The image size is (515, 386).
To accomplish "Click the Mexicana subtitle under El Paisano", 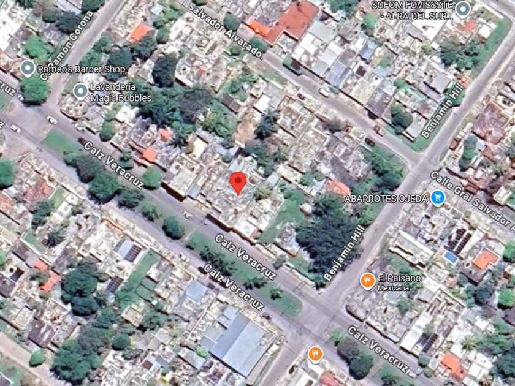I will 393,288.
